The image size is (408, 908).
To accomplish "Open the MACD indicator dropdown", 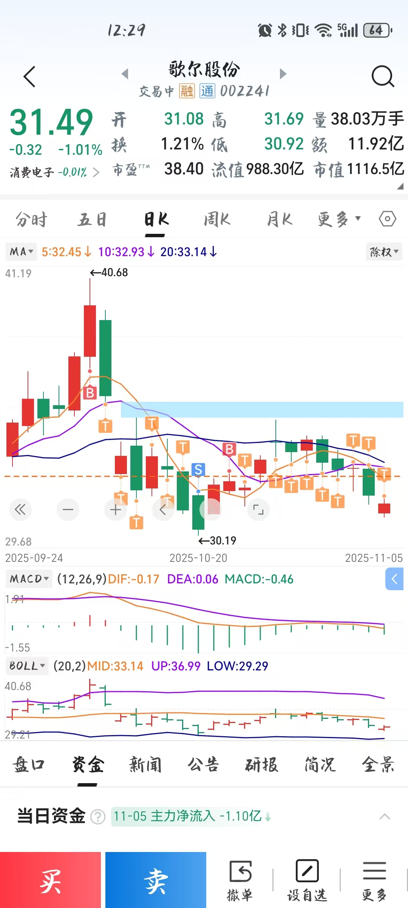I will pos(29,579).
